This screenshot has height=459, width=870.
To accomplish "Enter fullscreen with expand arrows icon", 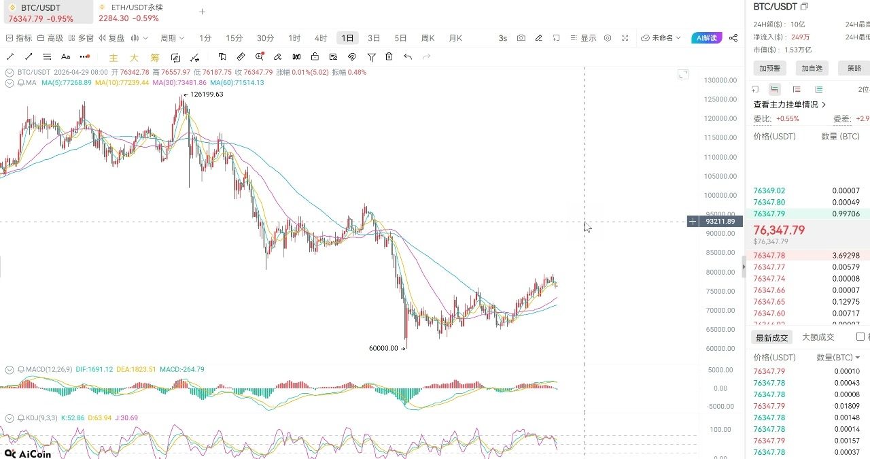I will [625, 38].
